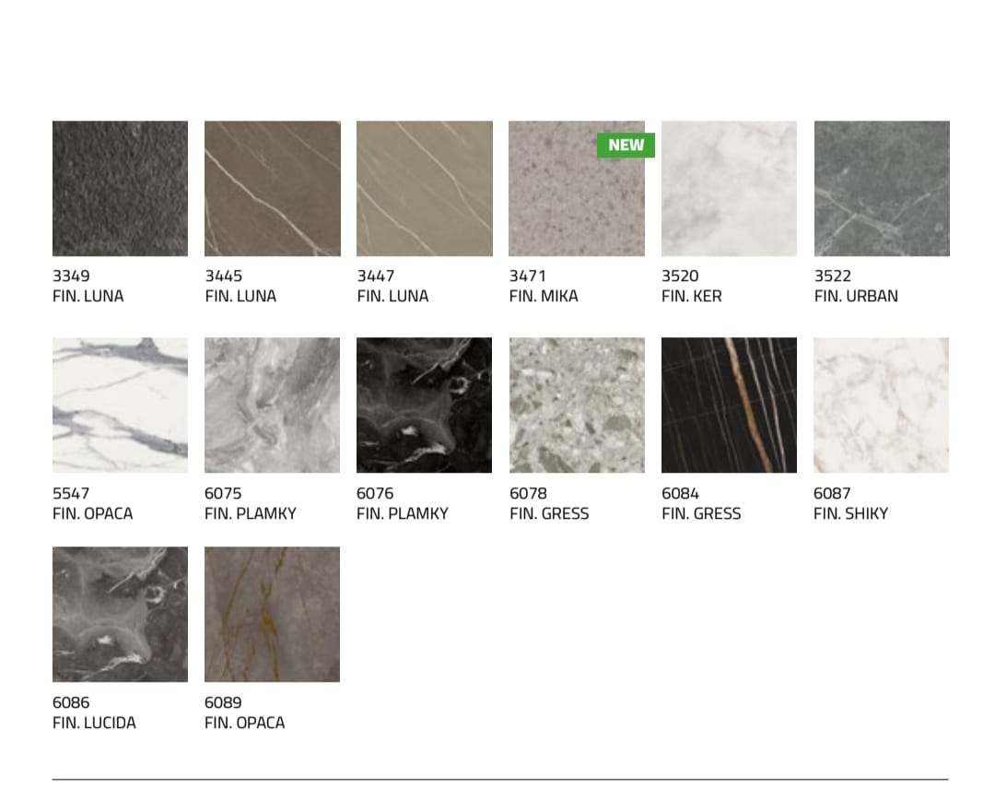Screen dimensions: 995x788
Task: Pick the 5547 white veined marble swatch
Action: [120, 406]
